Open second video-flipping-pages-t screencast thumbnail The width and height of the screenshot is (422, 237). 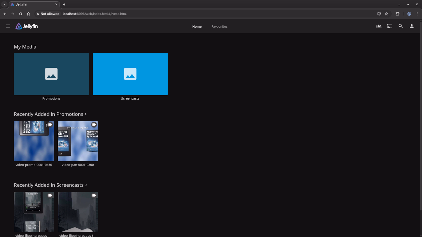(78, 212)
